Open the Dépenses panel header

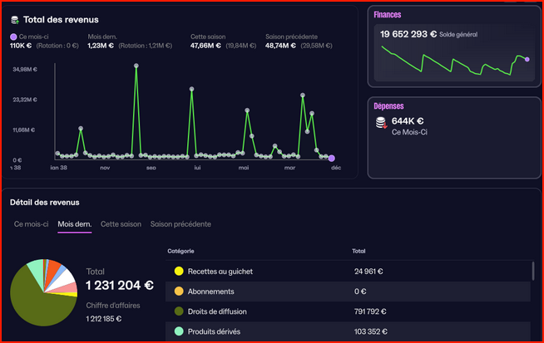[389, 105]
